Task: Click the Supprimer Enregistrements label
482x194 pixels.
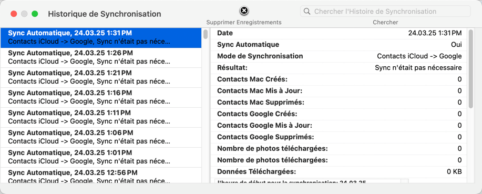Action: 244,22
